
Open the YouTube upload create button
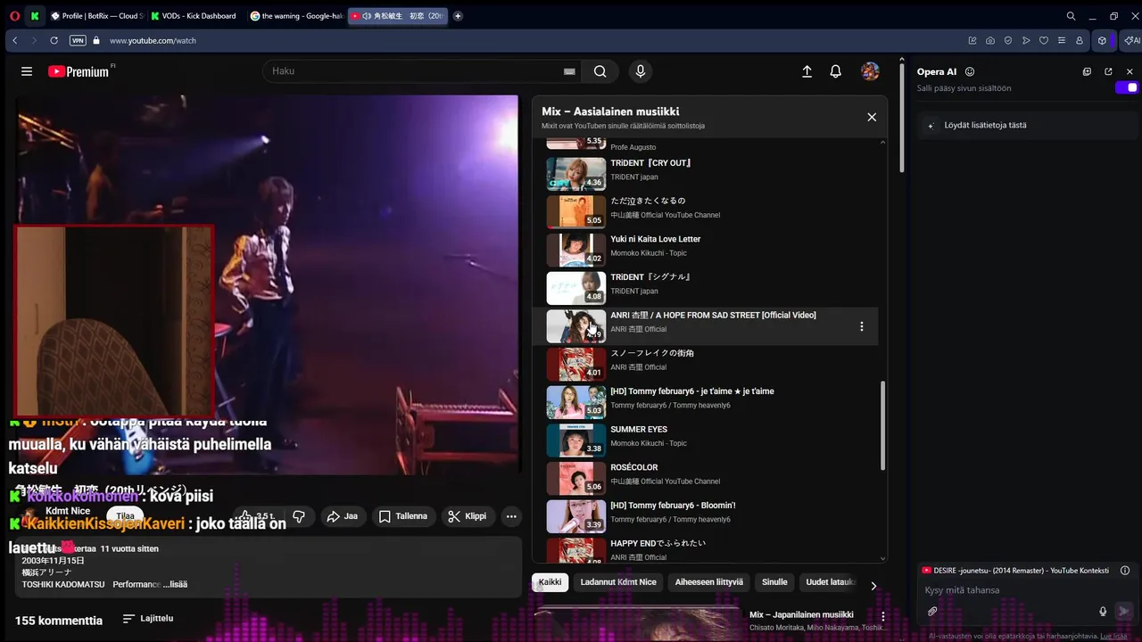tap(807, 71)
